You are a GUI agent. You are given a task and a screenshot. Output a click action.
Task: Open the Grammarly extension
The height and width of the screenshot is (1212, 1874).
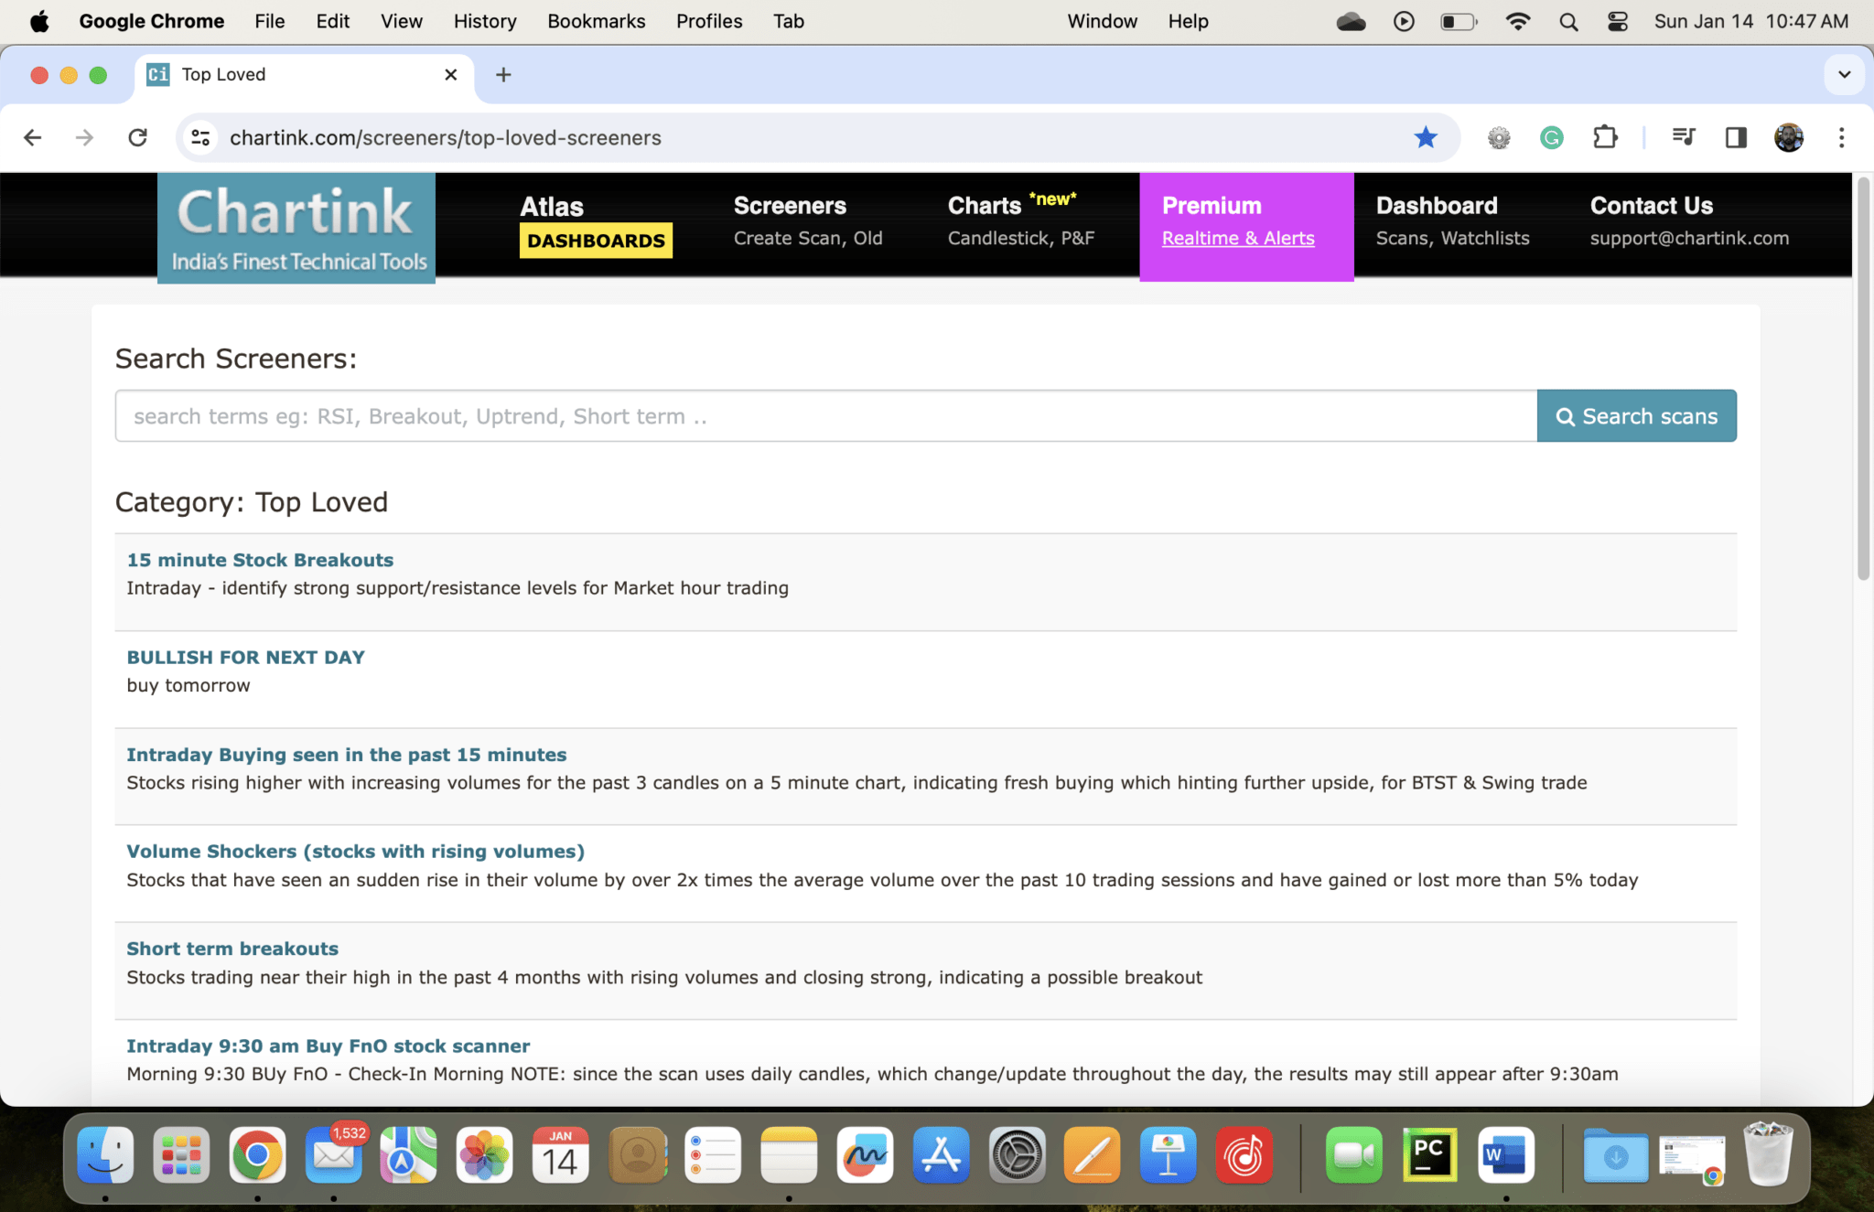click(x=1552, y=137)
